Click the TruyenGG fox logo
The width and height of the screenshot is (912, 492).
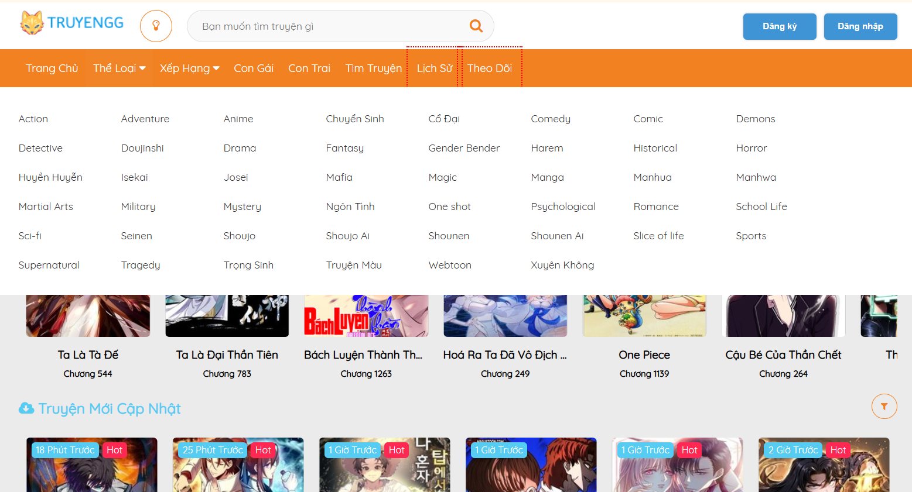coord(32,23)
